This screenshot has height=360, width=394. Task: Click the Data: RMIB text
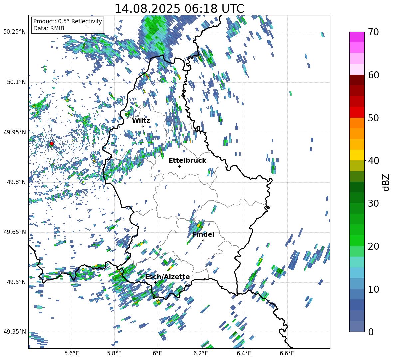click(x=49, y=28)
